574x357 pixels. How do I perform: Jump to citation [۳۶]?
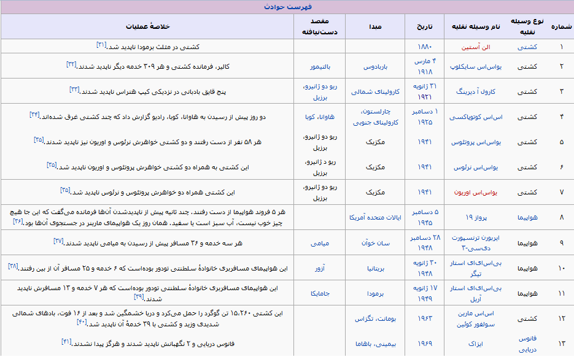point(18,221)
